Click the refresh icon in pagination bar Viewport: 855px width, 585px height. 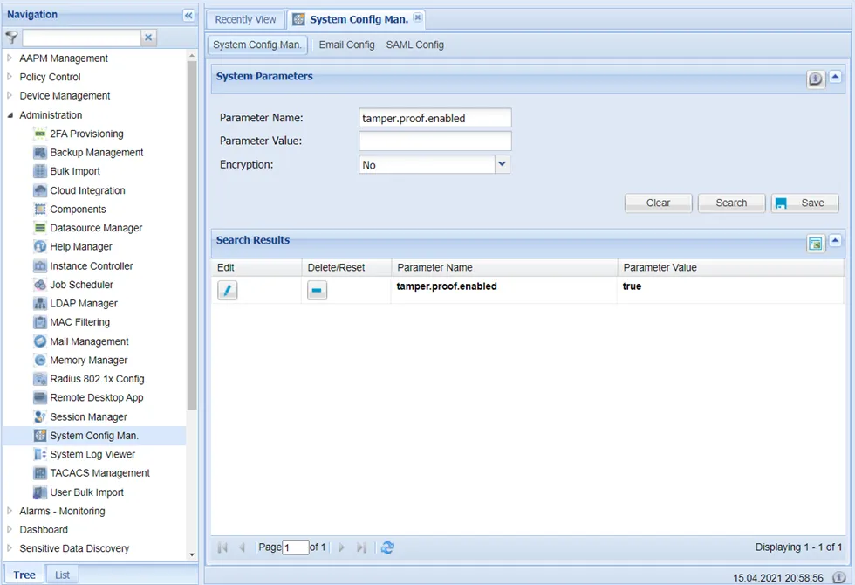[x=387, y=547]
